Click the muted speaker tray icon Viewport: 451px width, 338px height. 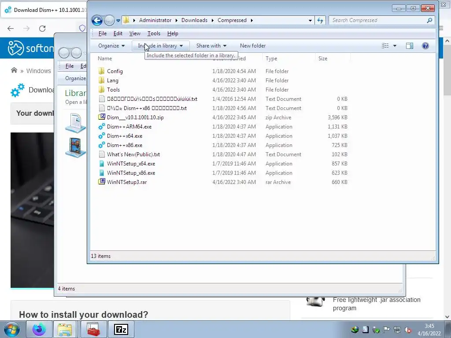(x=407, y=330)
